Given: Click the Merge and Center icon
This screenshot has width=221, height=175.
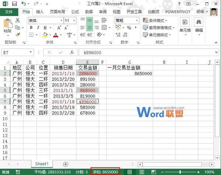Looking at the screenshot, I should point(104,28).
